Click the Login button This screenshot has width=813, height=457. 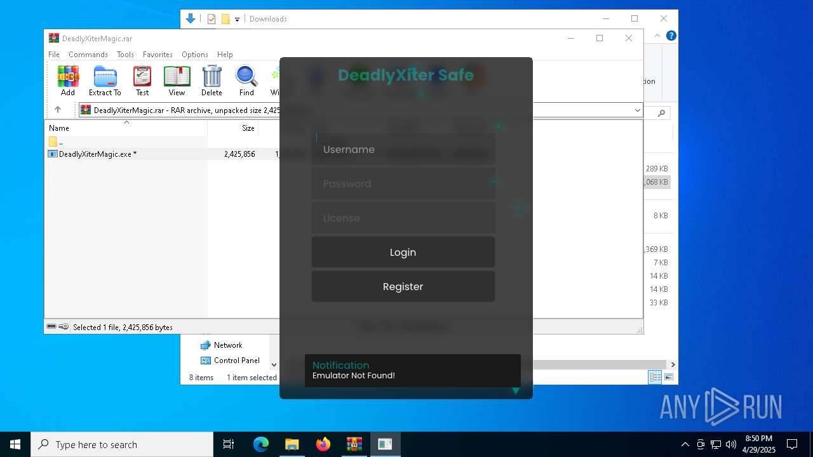click(403, 253)
